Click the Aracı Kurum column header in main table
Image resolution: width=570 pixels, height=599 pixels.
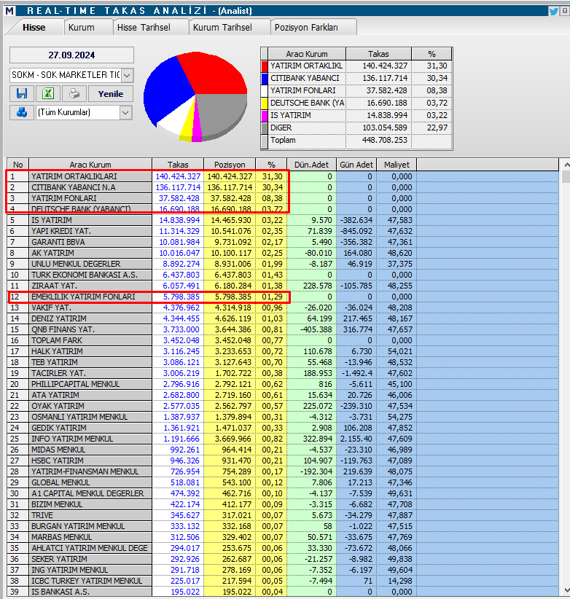tap(90, 165)
